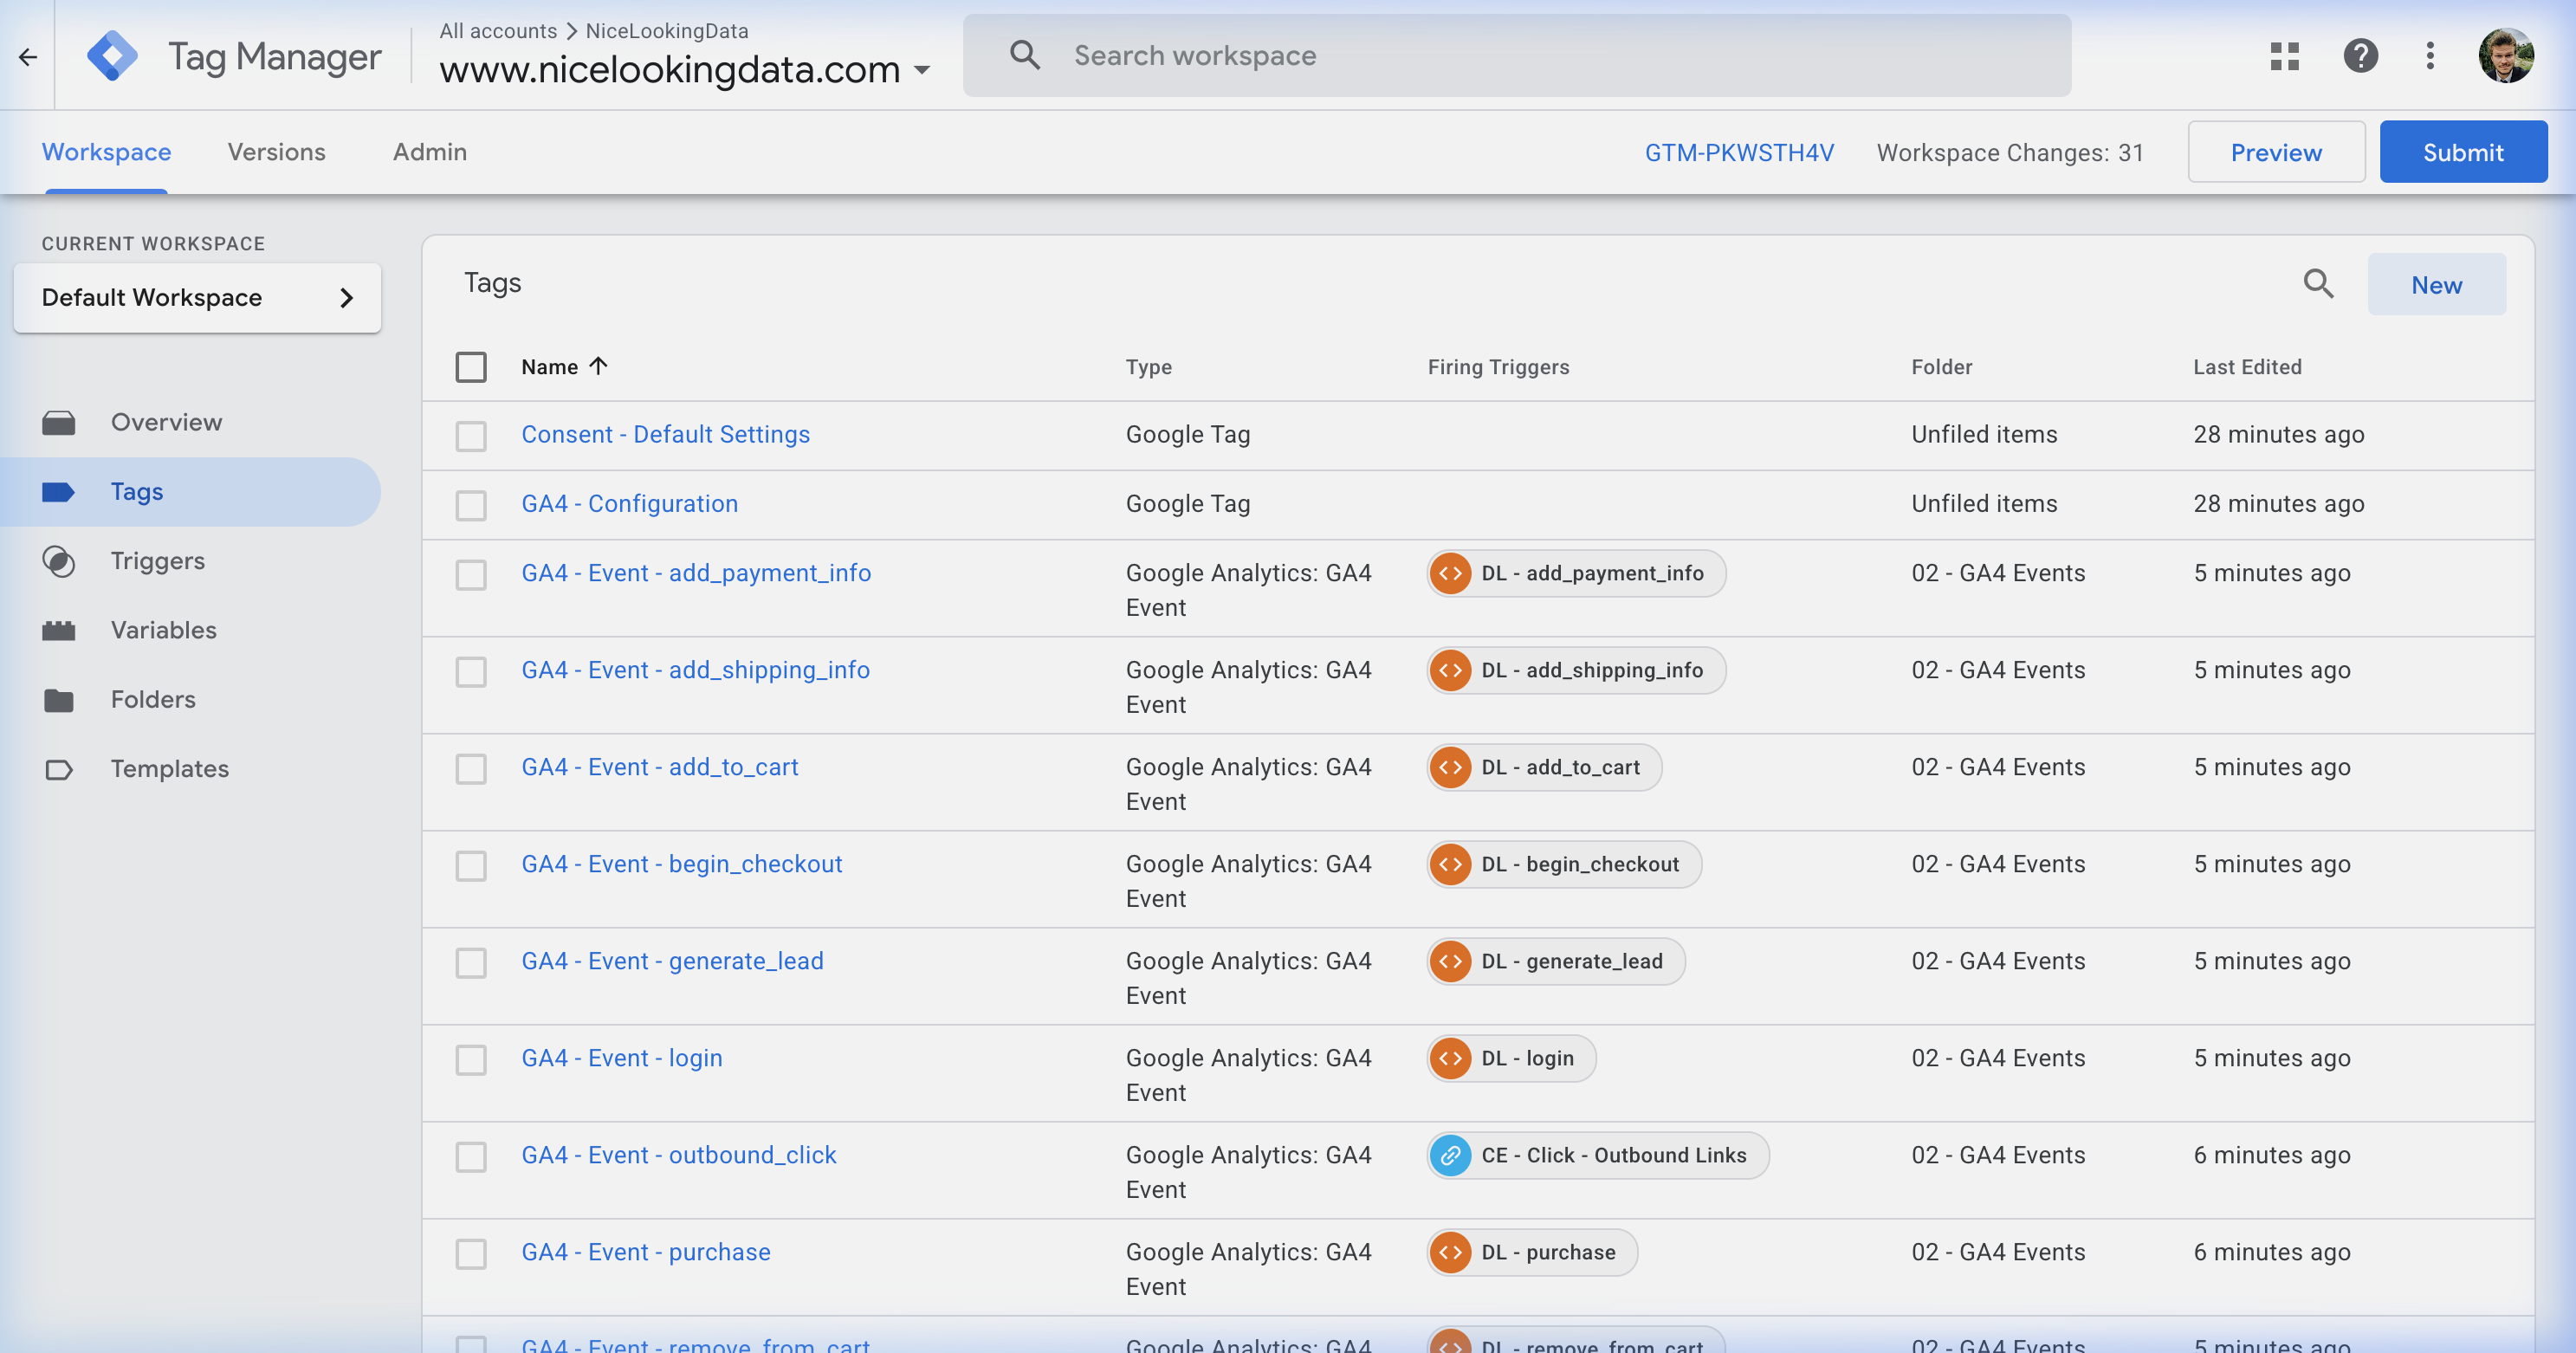The height and width of the screenshot is (1353, 2576).
Task: Open the Consent - Default Settings tag
Action: click(x=665, y=434)
